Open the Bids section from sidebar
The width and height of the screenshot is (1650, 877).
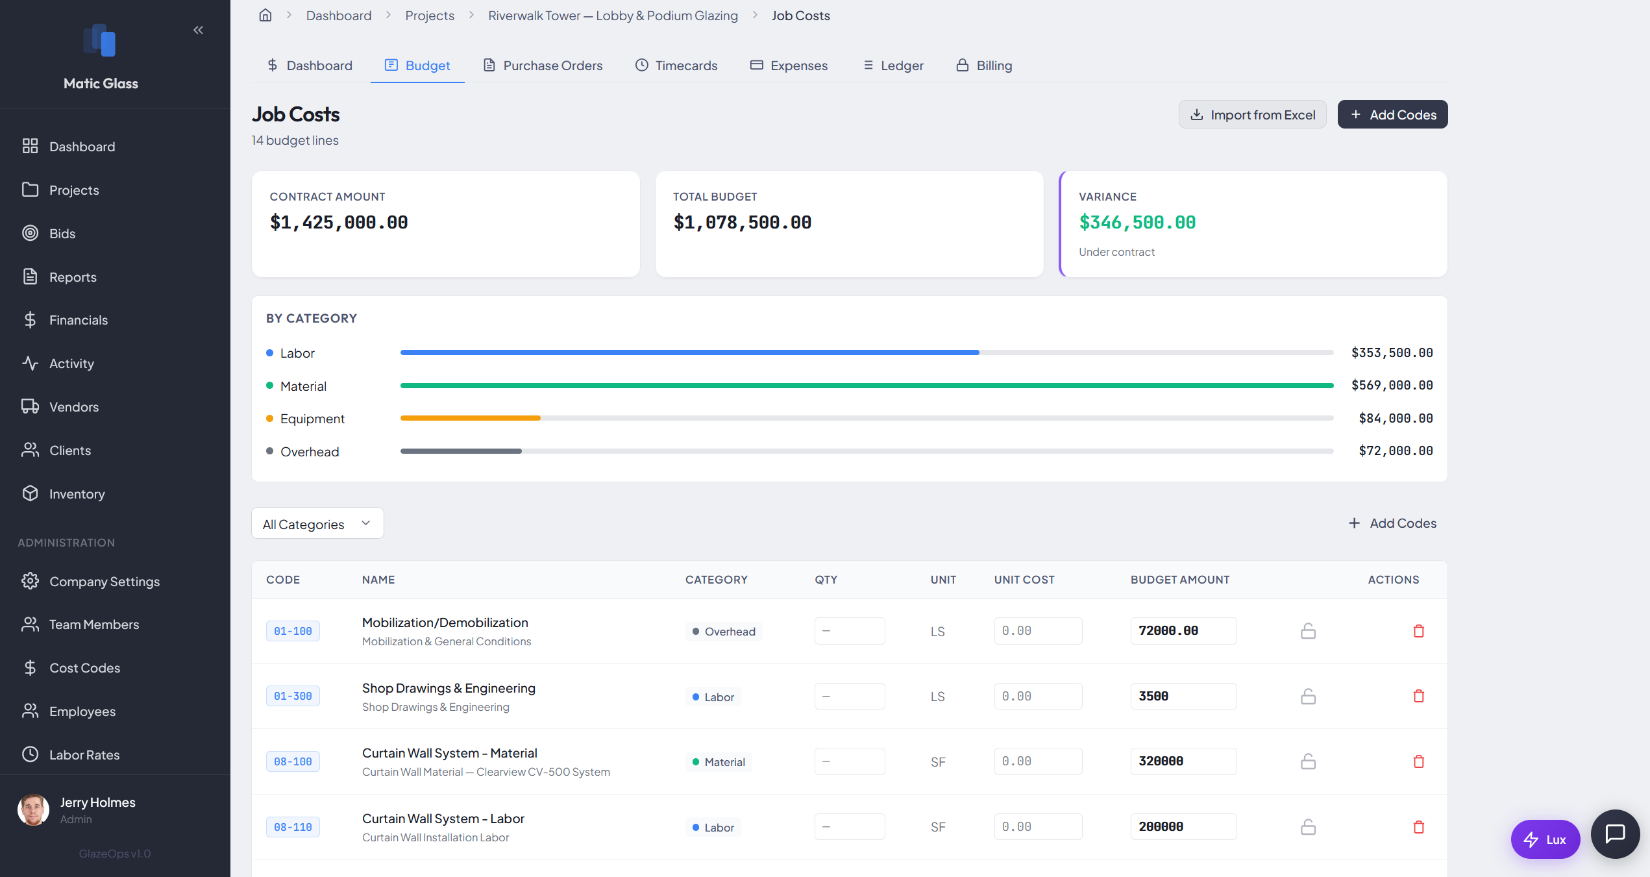pos(62,233)
